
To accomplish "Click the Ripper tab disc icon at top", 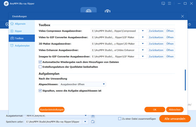I will point(89,11).
